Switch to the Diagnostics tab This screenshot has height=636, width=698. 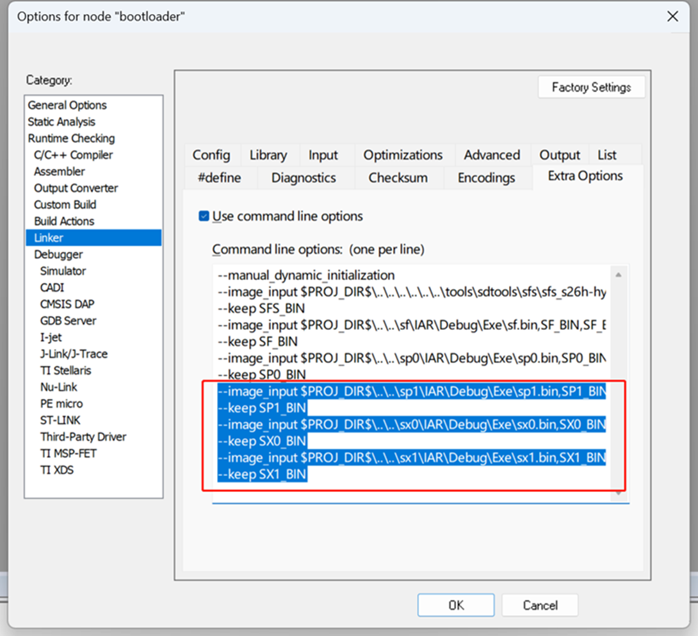304,177
